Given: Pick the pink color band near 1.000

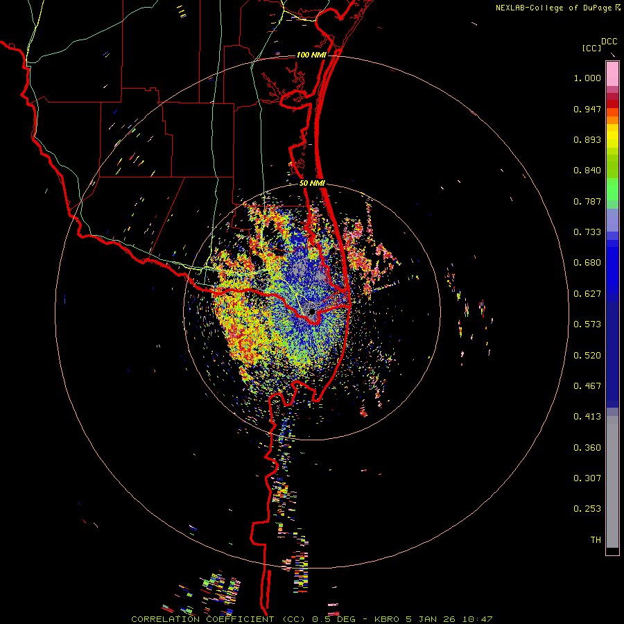Looking at the screenshot, I should click(x=612, y=74).
